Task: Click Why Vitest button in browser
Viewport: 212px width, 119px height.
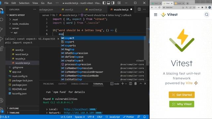Action: (182, 104)
